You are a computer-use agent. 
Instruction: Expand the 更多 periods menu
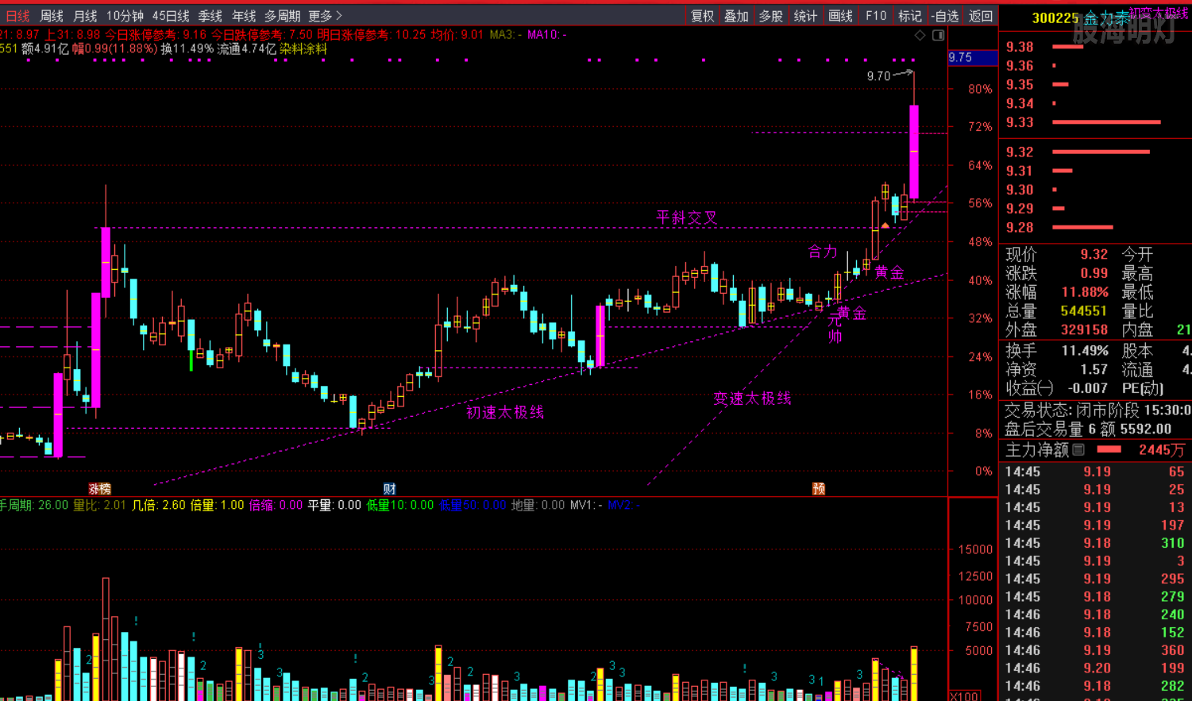(325, 16)
